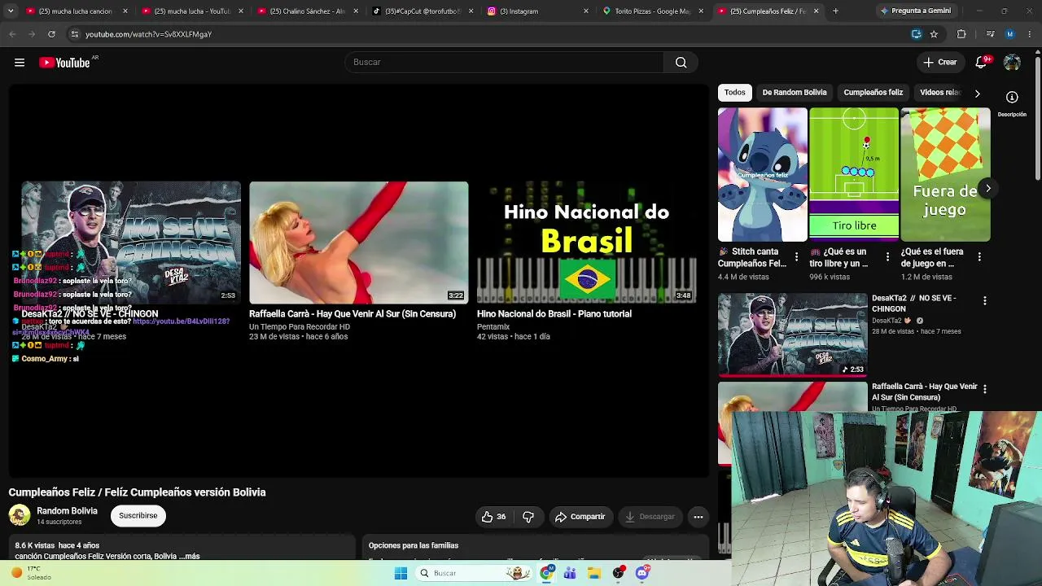Open the Tiro libre short thumbnail

point(854,175)
